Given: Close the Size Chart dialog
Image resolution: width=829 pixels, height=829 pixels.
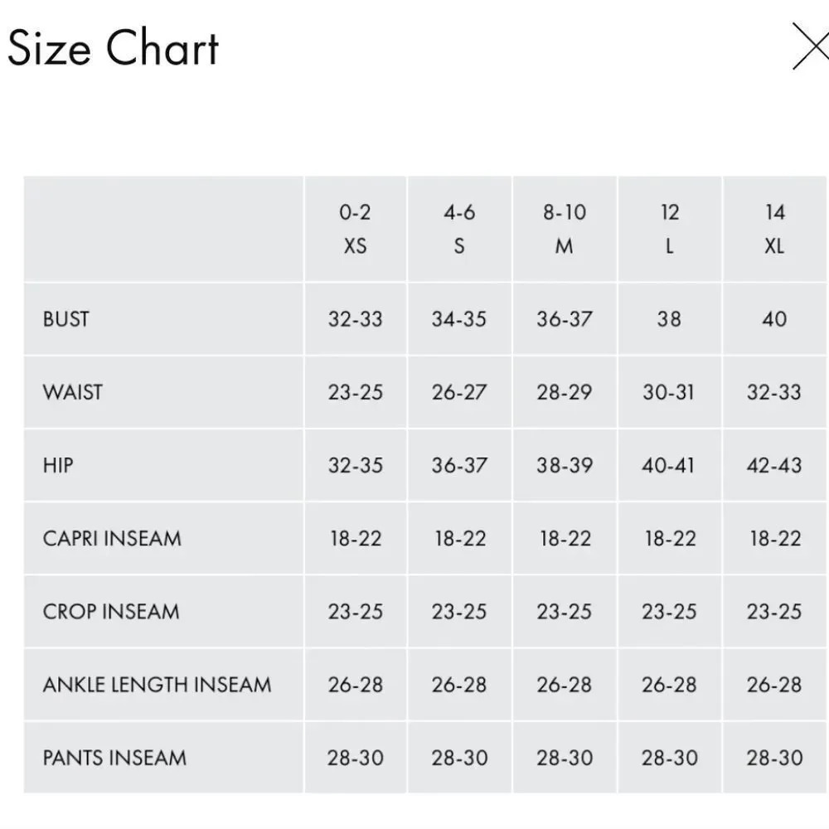Looking at the screenshot, I should click(x=810, y=47).
